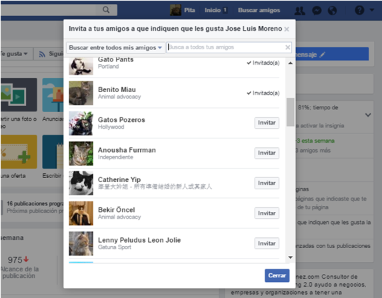
Task: Click the name Benito Miau
Action: [117, 90]
